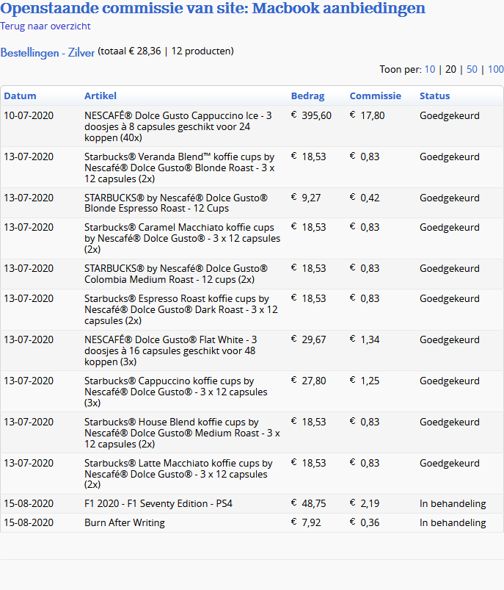Click 'In behandeling' status of Burn After Writing
Viewport: 504px width, 590px height.
pyautogui.click(x=453, y=522)
